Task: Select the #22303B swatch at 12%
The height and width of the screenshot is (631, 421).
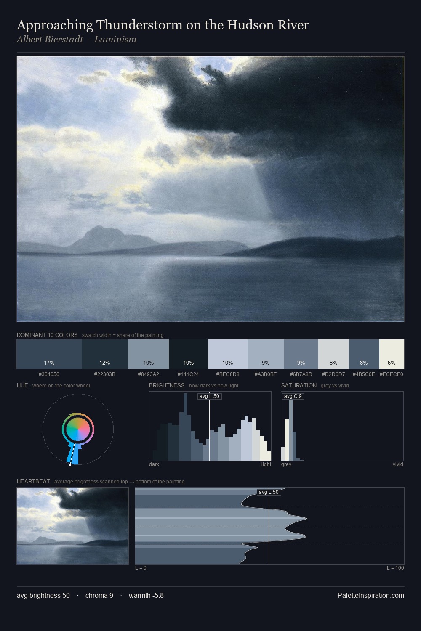Action: (105, 354)
